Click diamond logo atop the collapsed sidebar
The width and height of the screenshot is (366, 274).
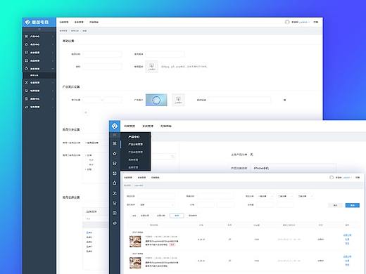pos(115,126)
